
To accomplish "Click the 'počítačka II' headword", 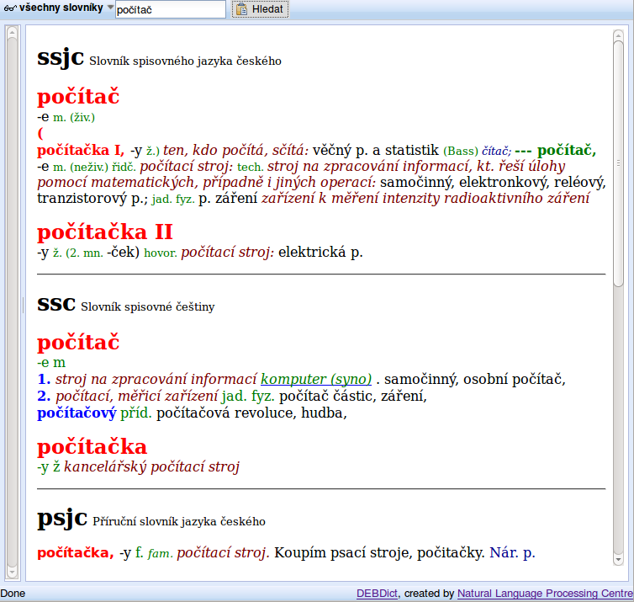I will [x=105, y=232].
